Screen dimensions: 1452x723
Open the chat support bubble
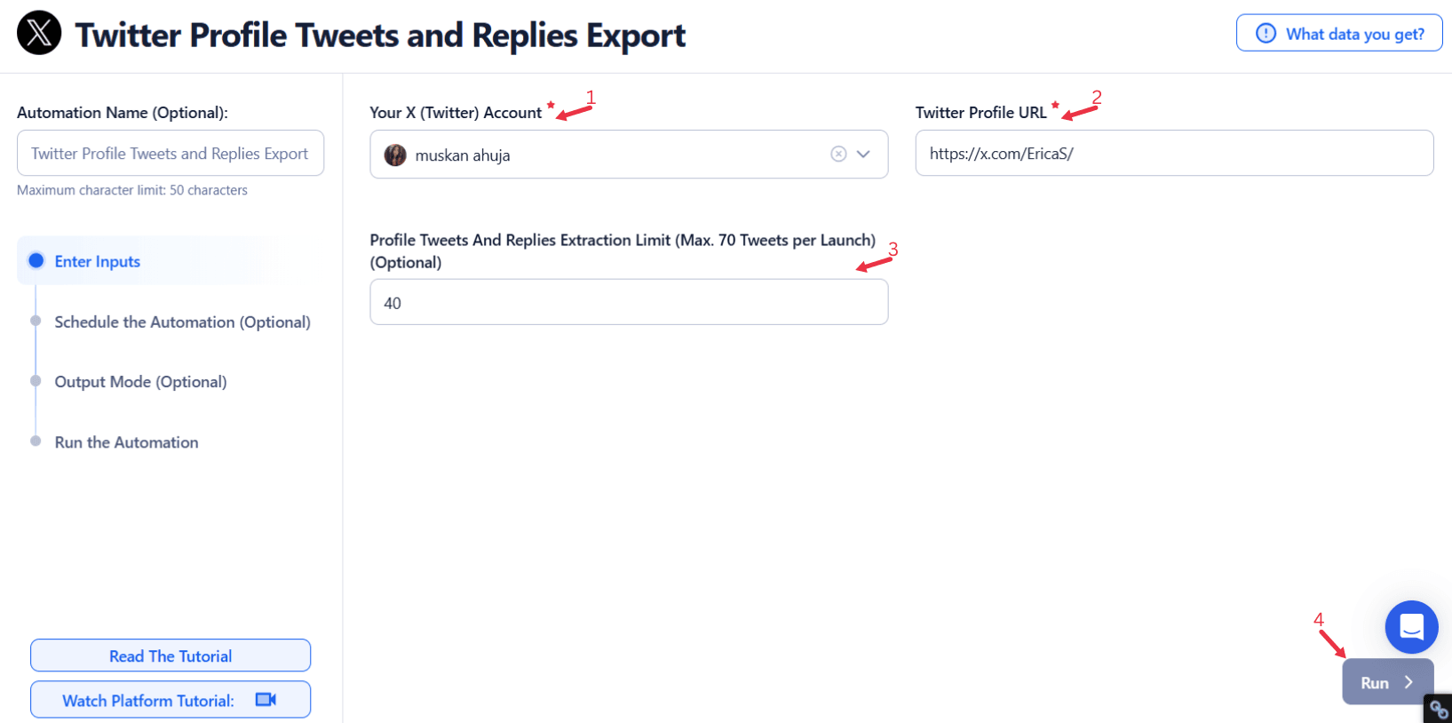[x=1411, y=627]
